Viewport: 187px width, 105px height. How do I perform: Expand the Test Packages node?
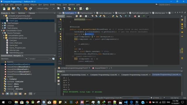tap(3, 23)
